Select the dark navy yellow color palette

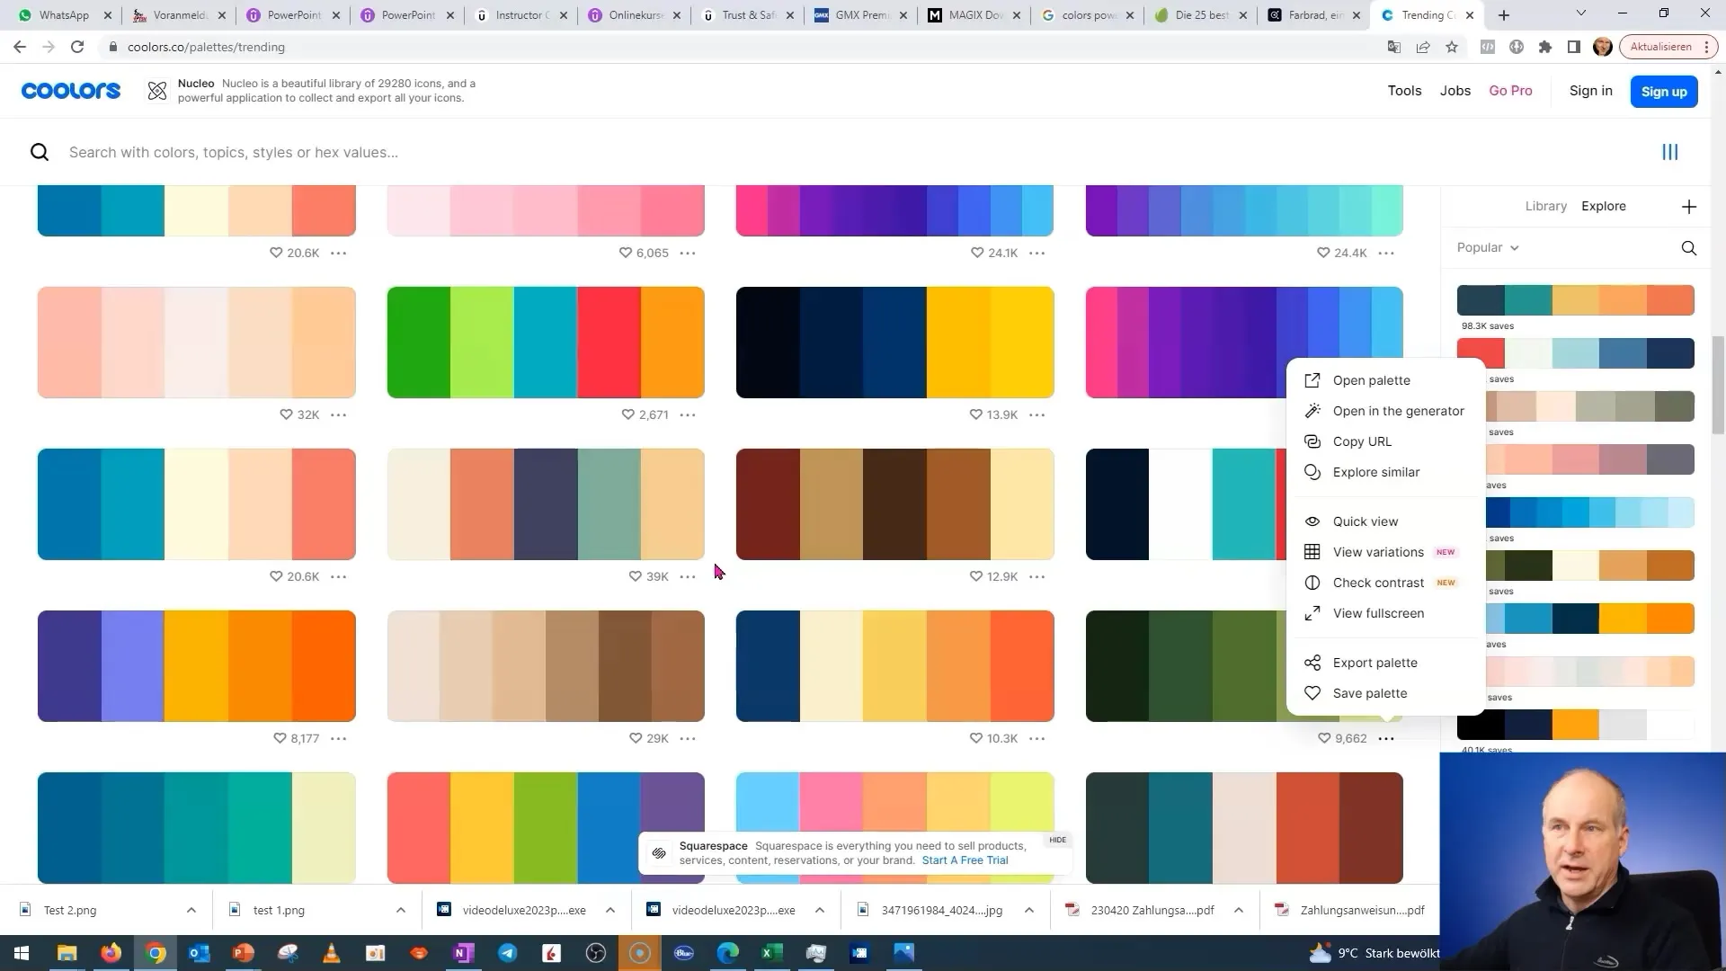[895, 342]
